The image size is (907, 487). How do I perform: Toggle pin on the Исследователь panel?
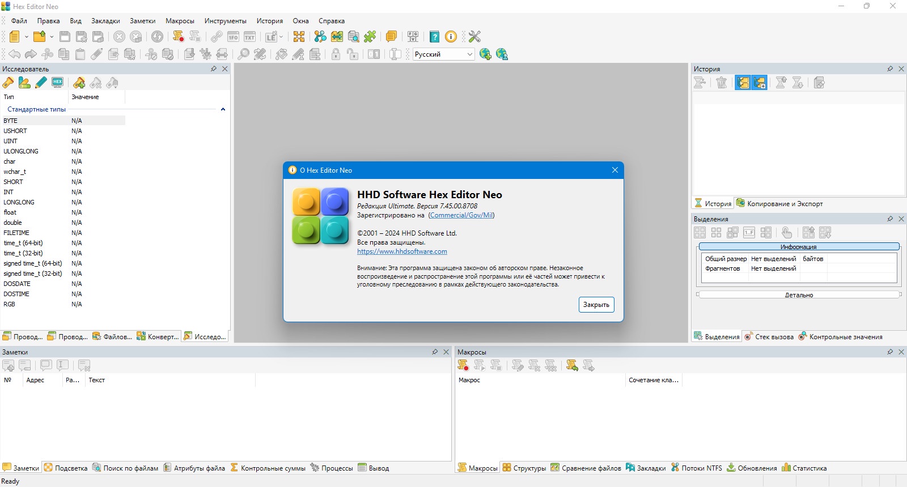(x=214, y=69)
